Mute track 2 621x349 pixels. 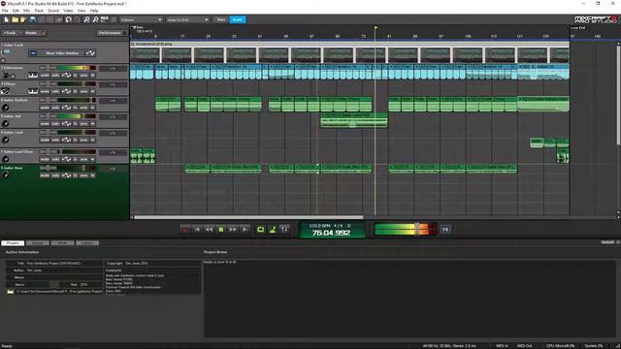pyautogui.click(x=45, y=76)
